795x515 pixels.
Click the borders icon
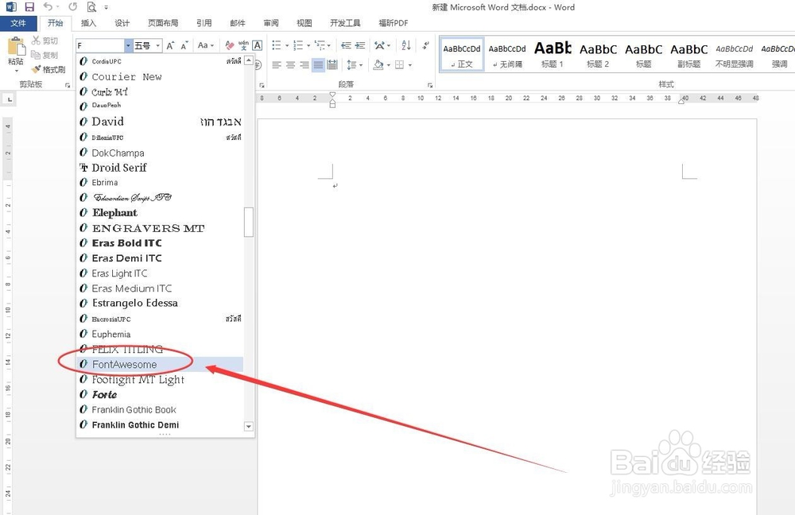tap(400, 65)
